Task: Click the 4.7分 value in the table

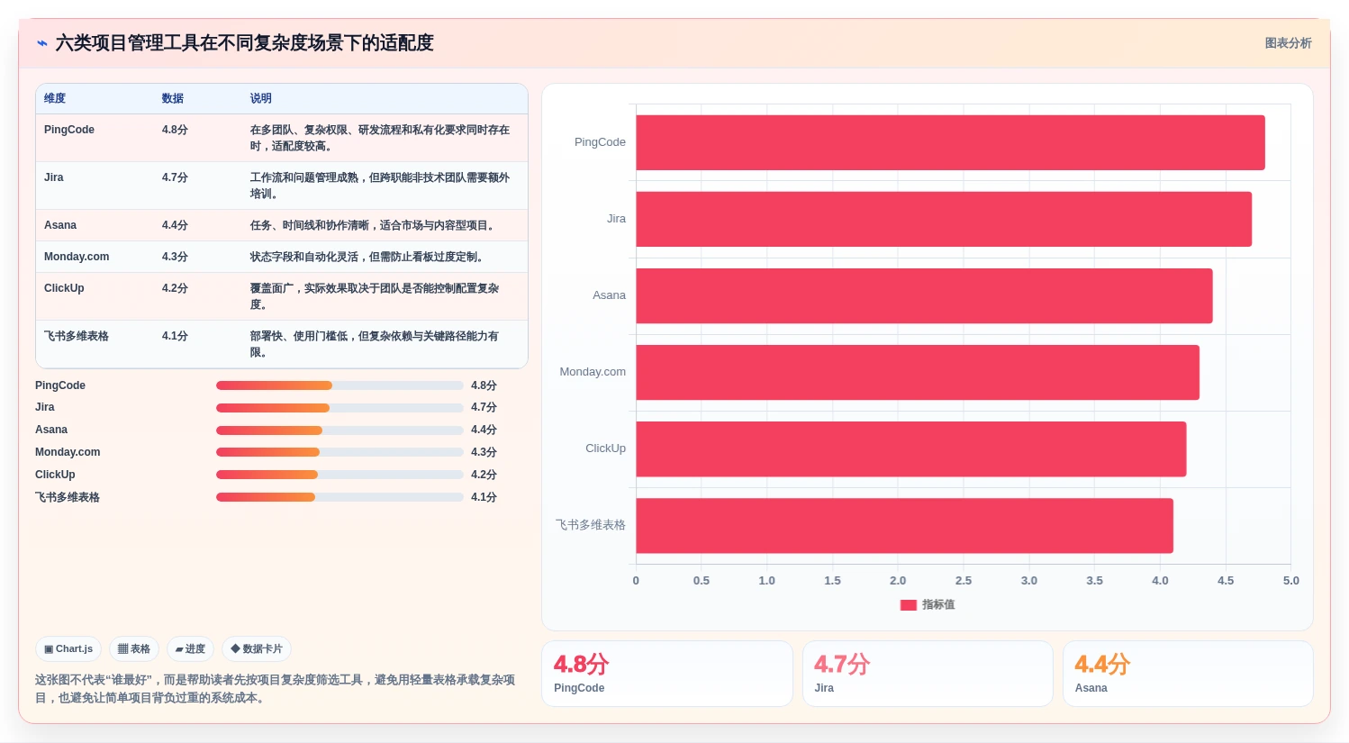Action: point(175,177)
